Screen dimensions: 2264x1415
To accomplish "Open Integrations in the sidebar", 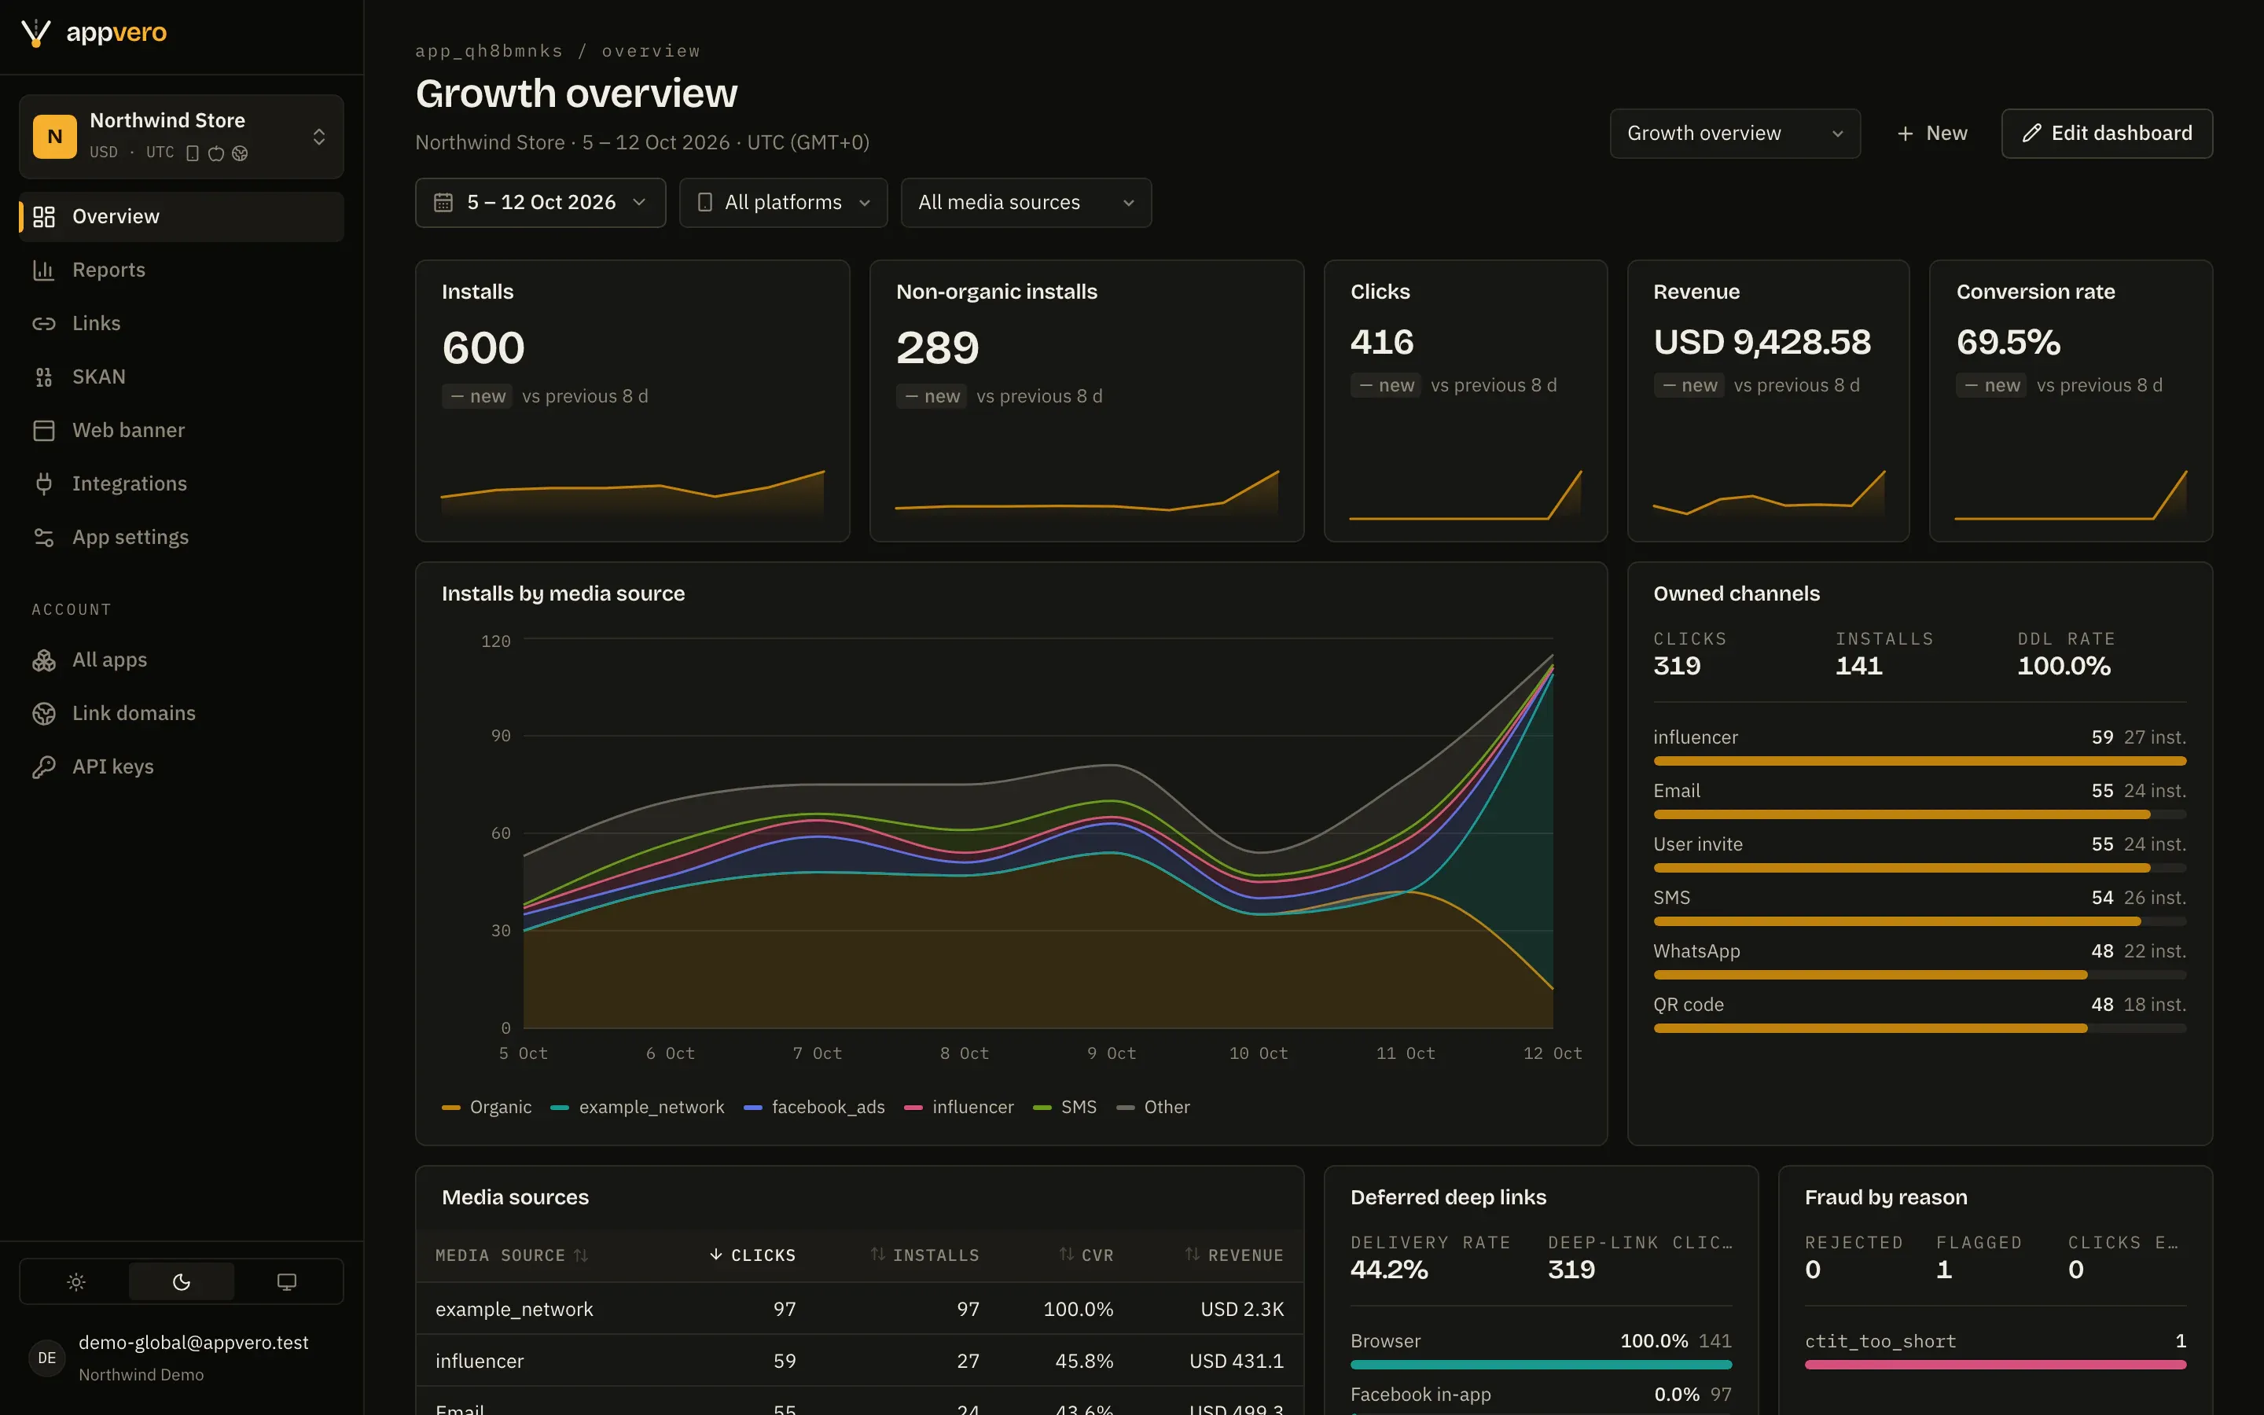I will 182,483.
